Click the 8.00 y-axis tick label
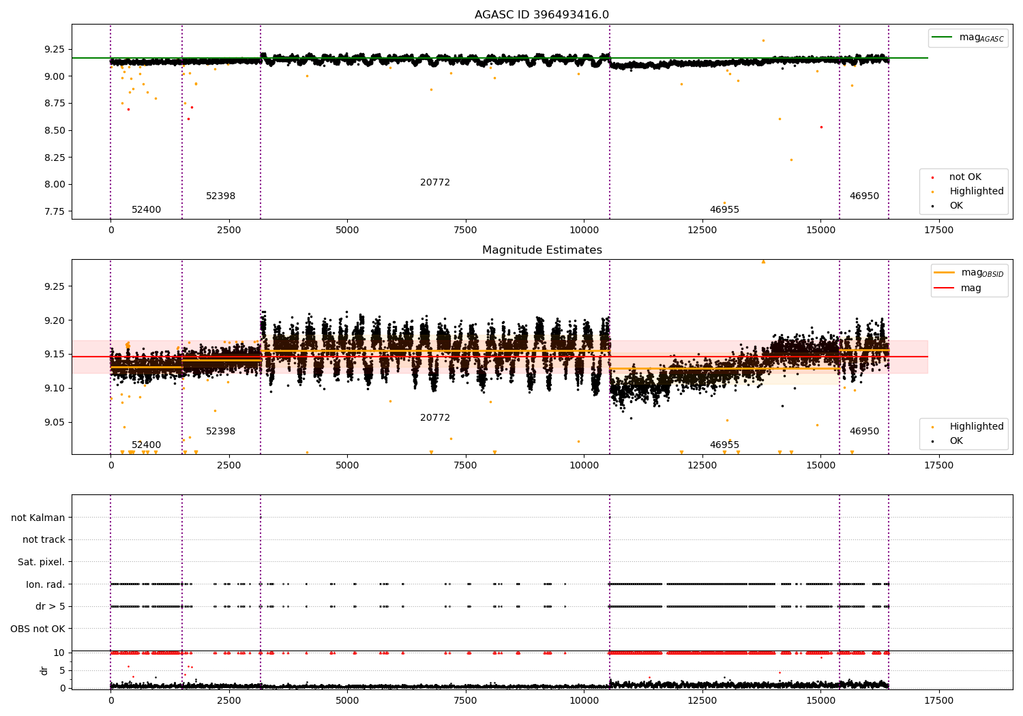The image size is (1023, 716). 54,185
